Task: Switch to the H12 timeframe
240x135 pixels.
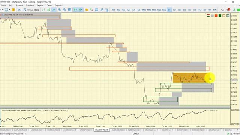Action: [199, 10]
